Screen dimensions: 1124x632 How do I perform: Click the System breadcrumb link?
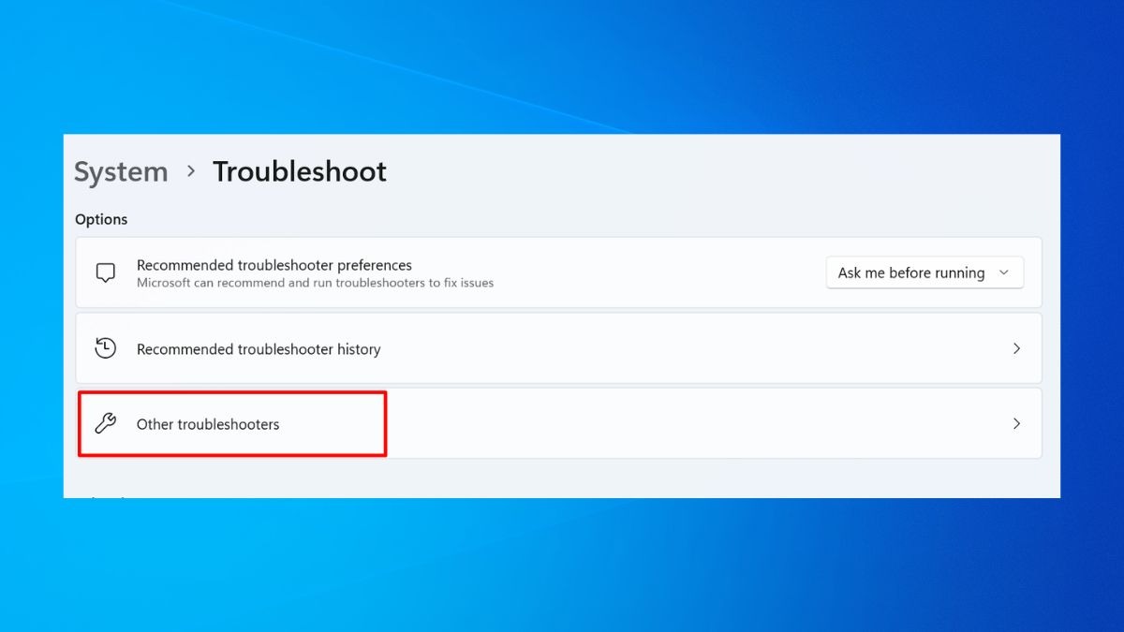click(x=121, y=172)
